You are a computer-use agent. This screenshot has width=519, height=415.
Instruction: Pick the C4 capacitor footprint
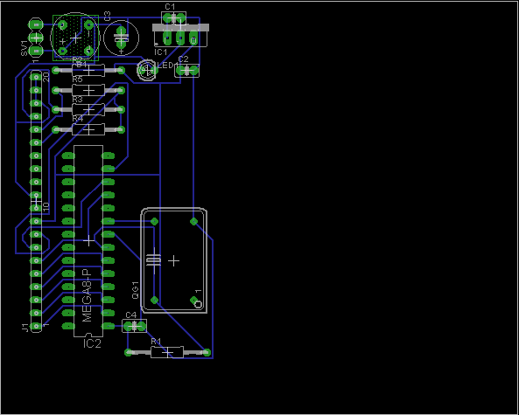134,326
